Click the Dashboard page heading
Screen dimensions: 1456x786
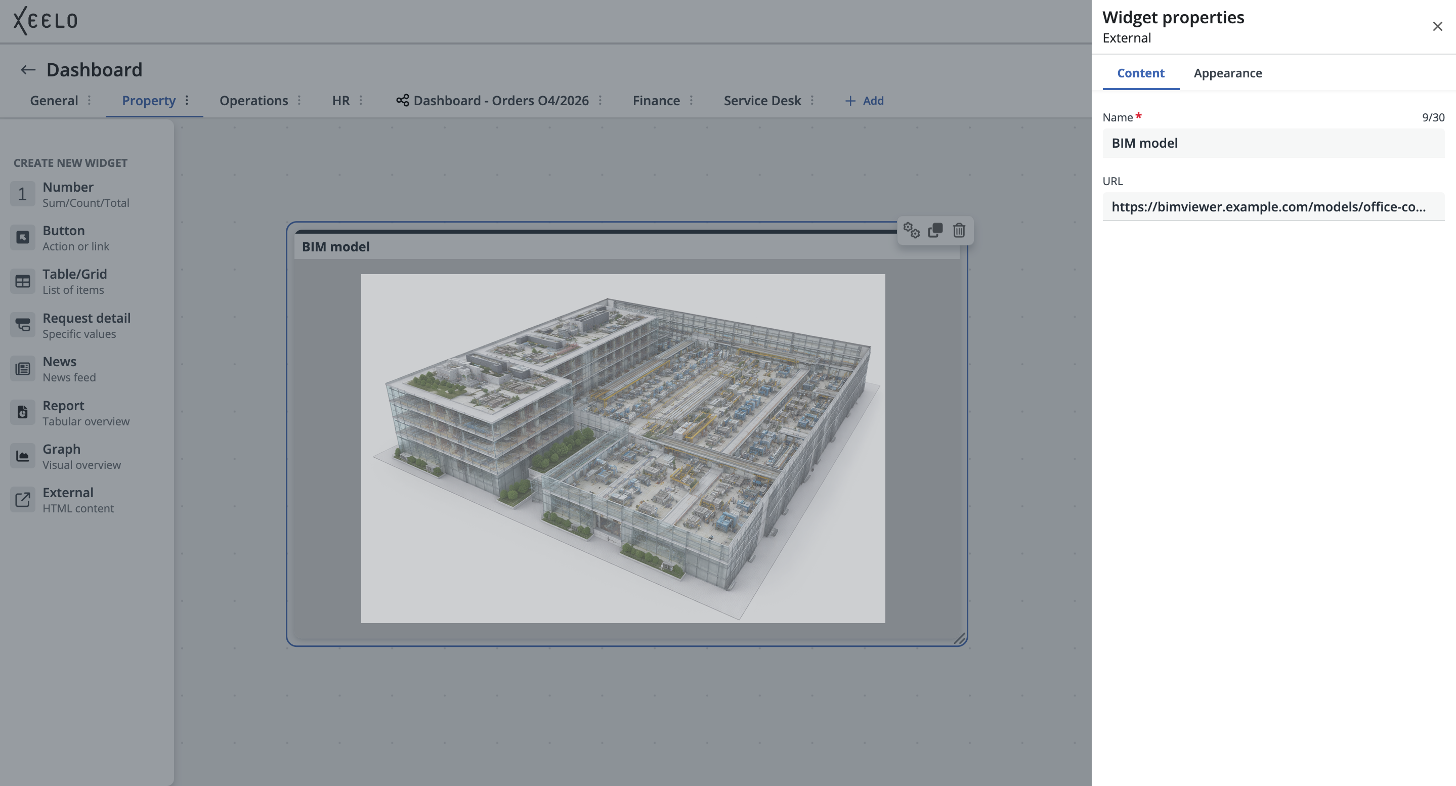(x=95, y=69)
